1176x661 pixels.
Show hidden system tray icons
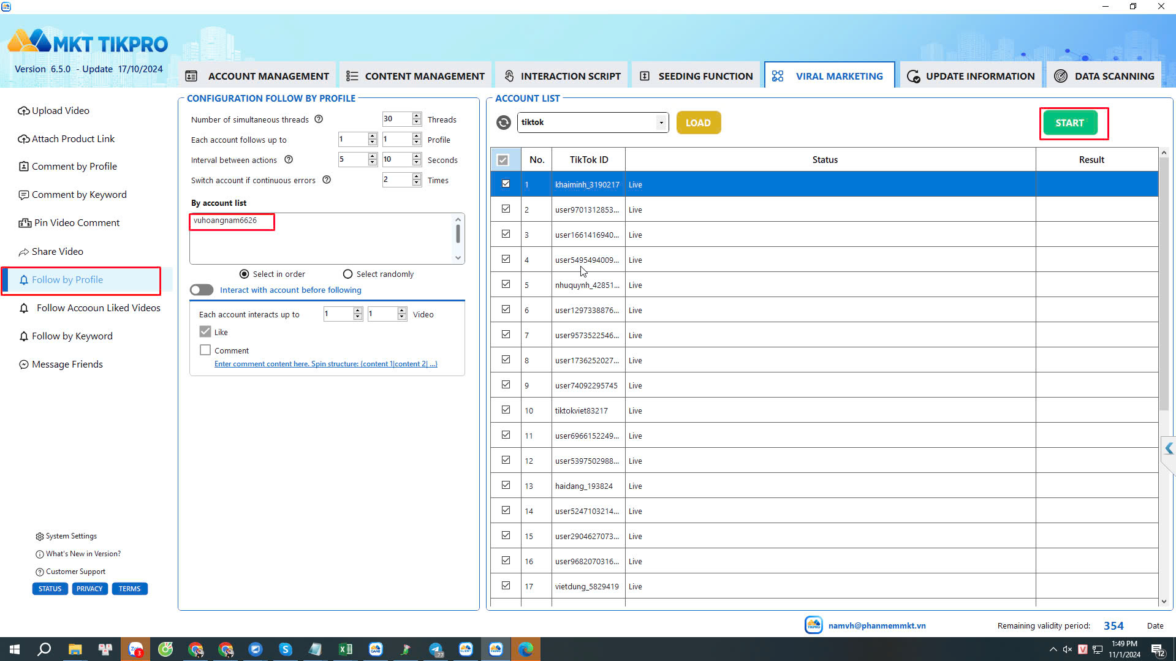coord(1053,649)
